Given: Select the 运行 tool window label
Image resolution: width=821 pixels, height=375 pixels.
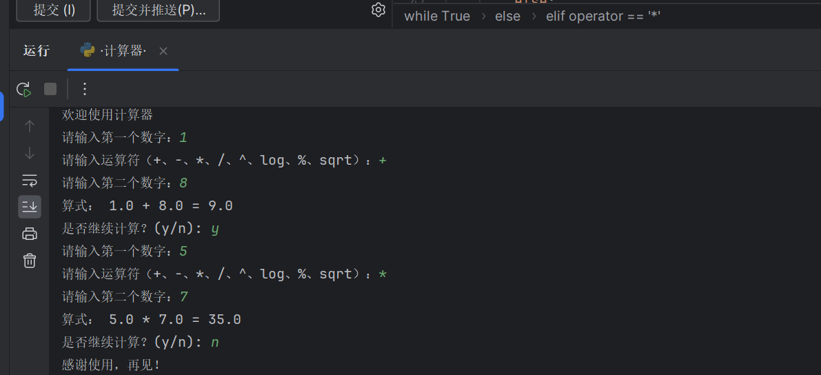Looking at the screenshot, I should click(37, 51).
